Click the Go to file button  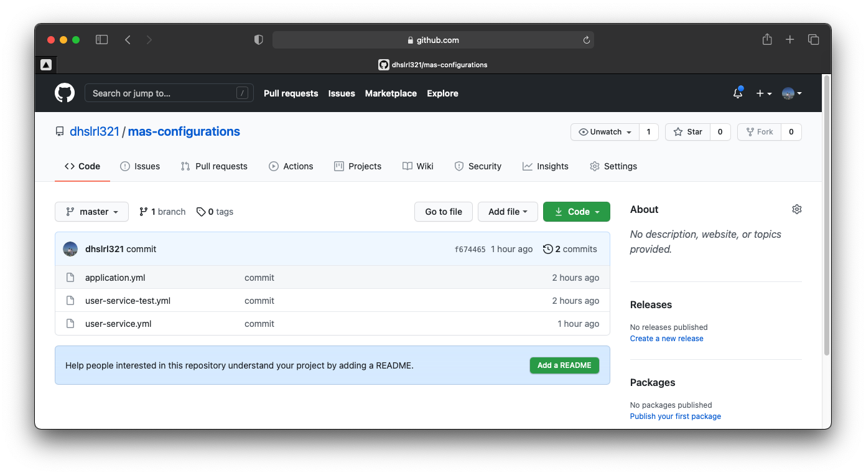click(x=444, y=212)
